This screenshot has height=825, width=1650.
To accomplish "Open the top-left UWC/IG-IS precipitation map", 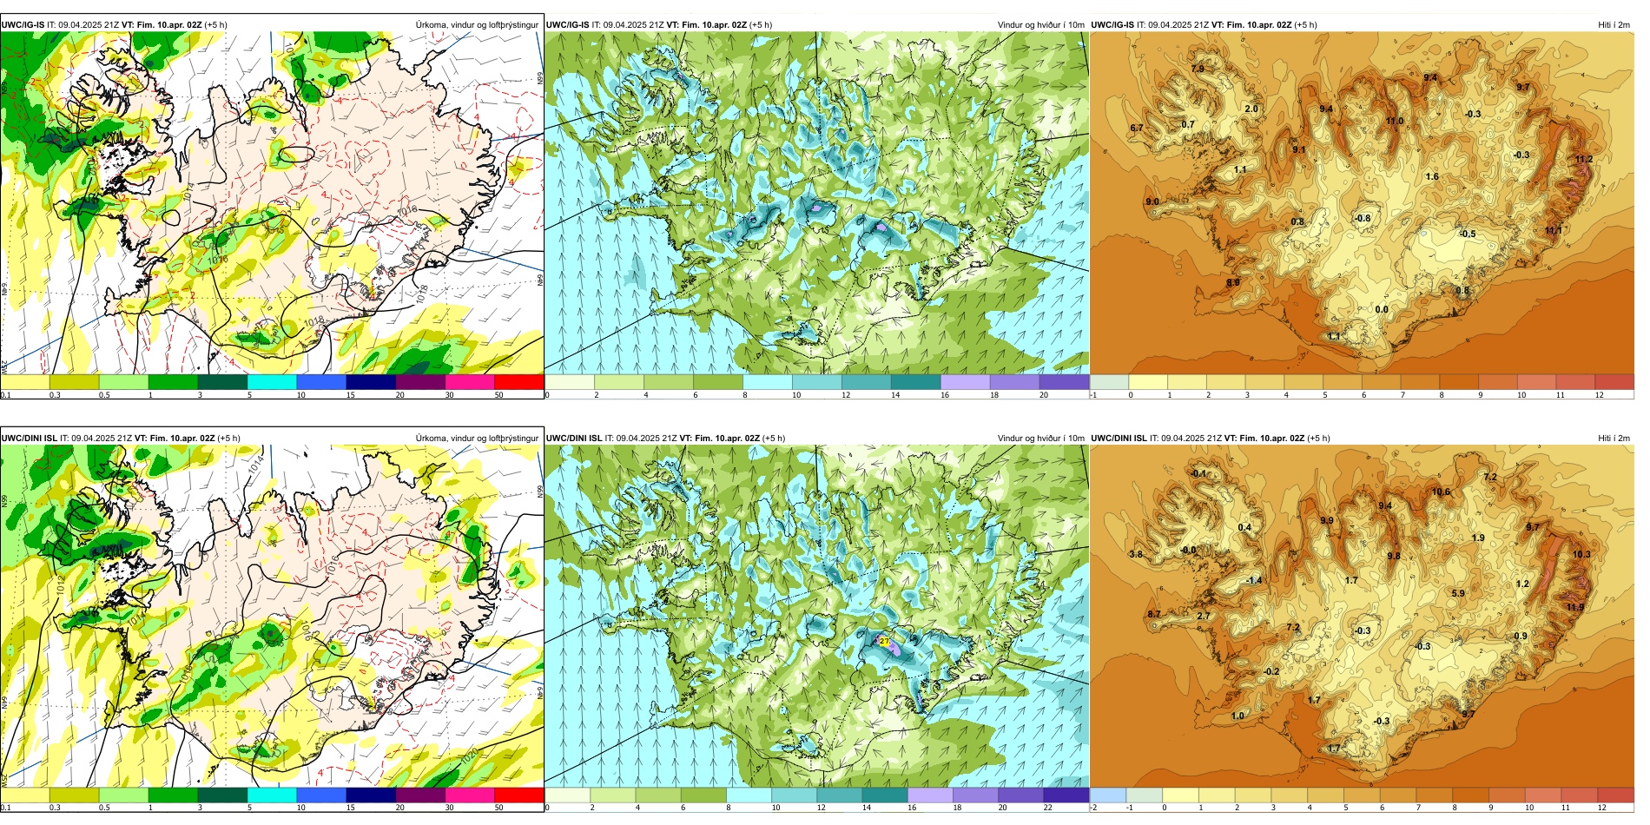I will (272, 202).
